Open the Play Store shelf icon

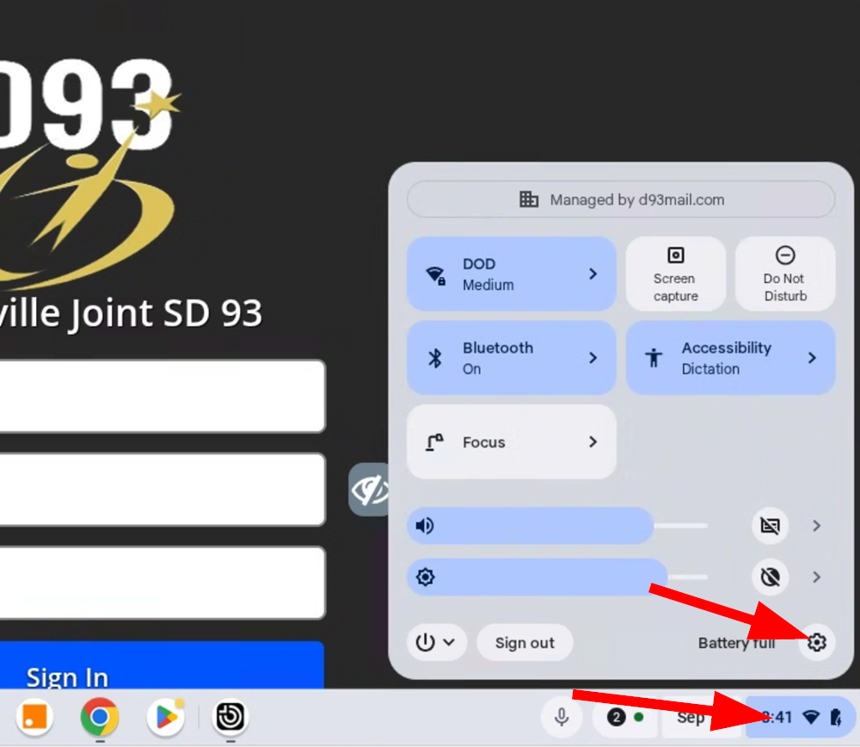coord(165,717)
